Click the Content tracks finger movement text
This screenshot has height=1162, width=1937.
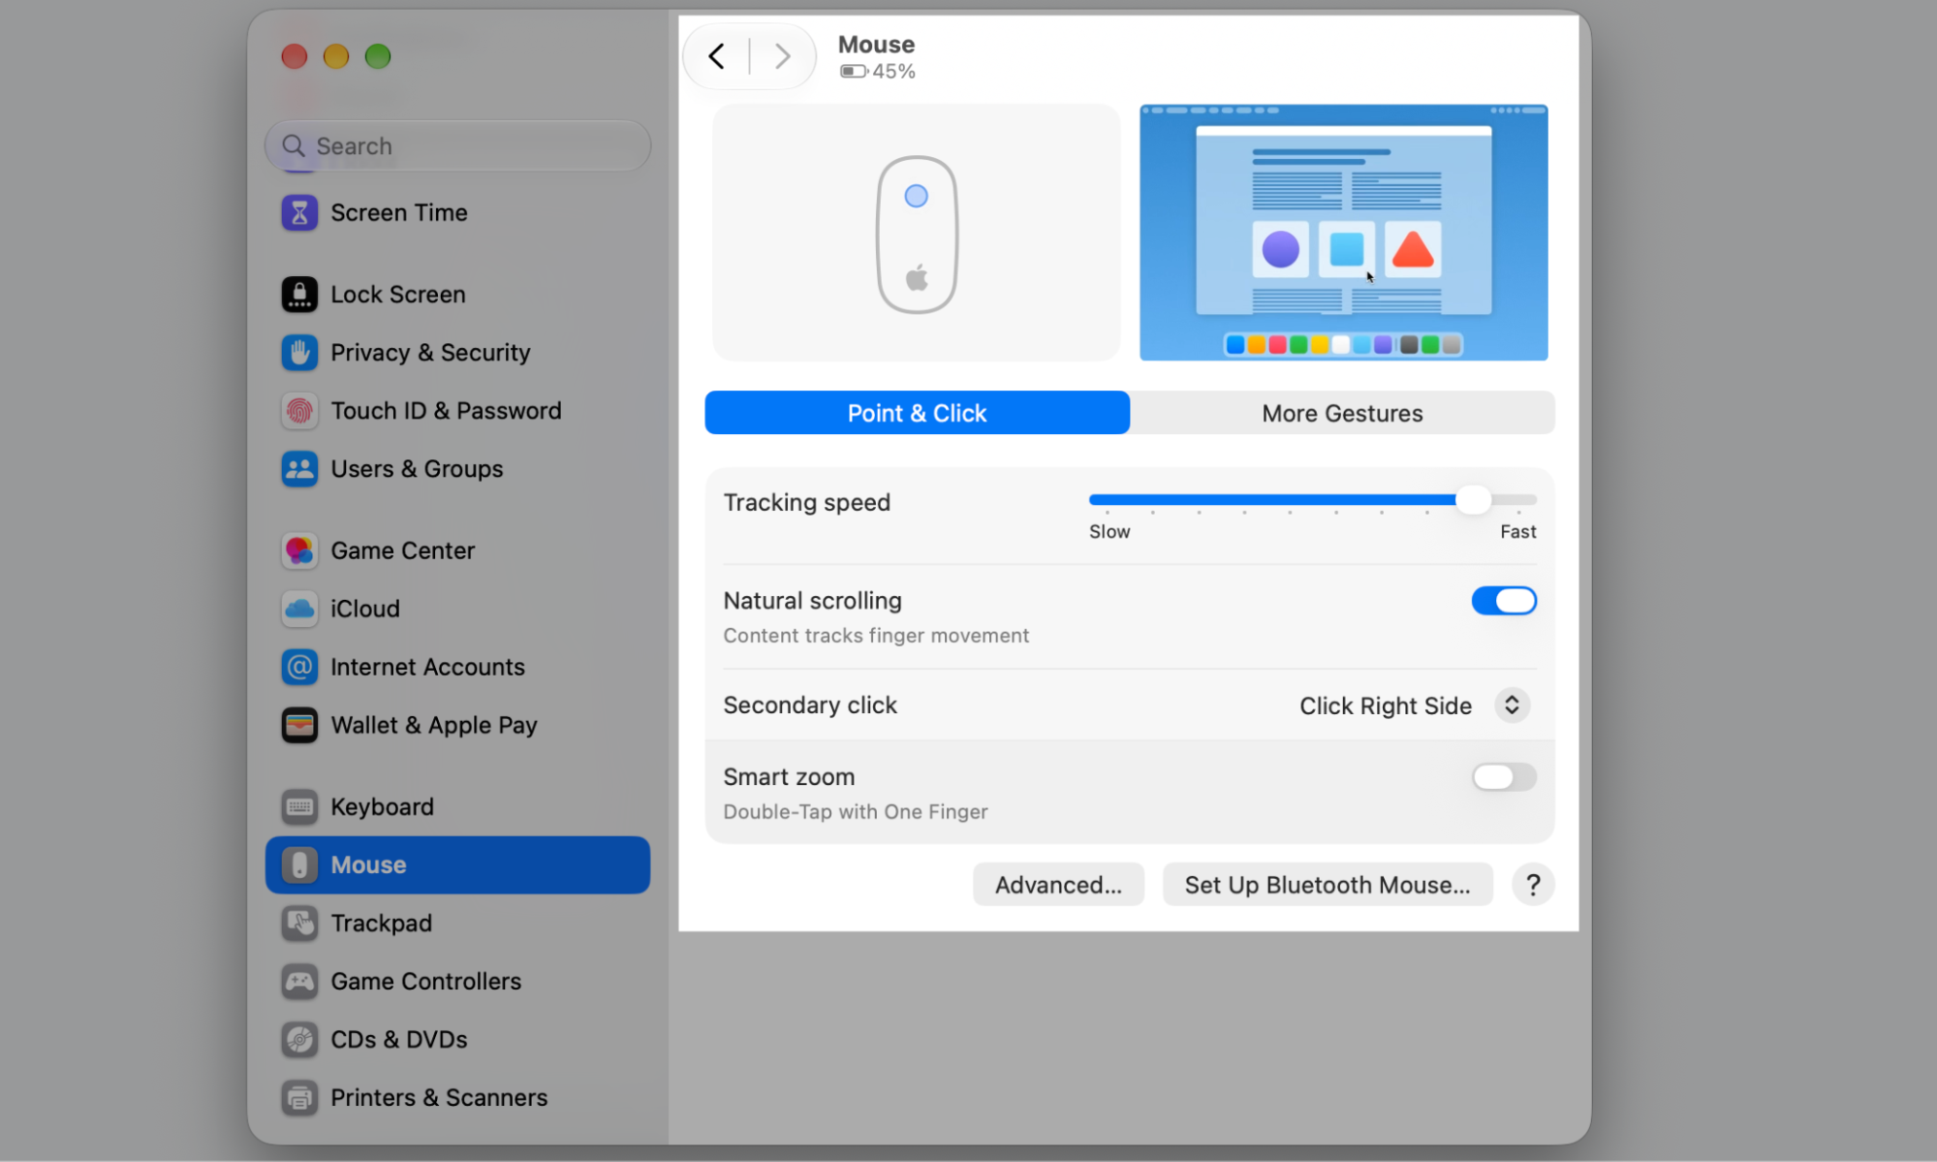pyautogui.click(x=876, y=636)
